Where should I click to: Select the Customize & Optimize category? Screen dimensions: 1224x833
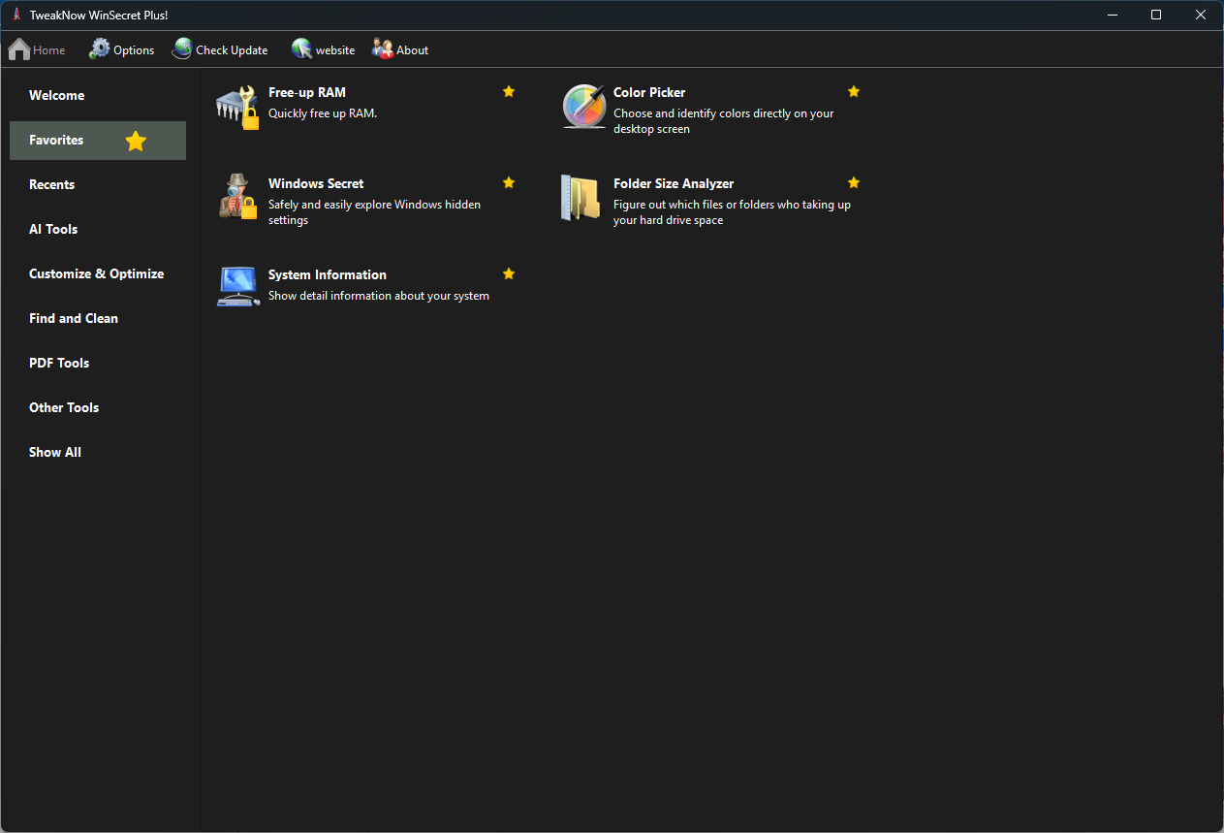click(x=96, y=273)
